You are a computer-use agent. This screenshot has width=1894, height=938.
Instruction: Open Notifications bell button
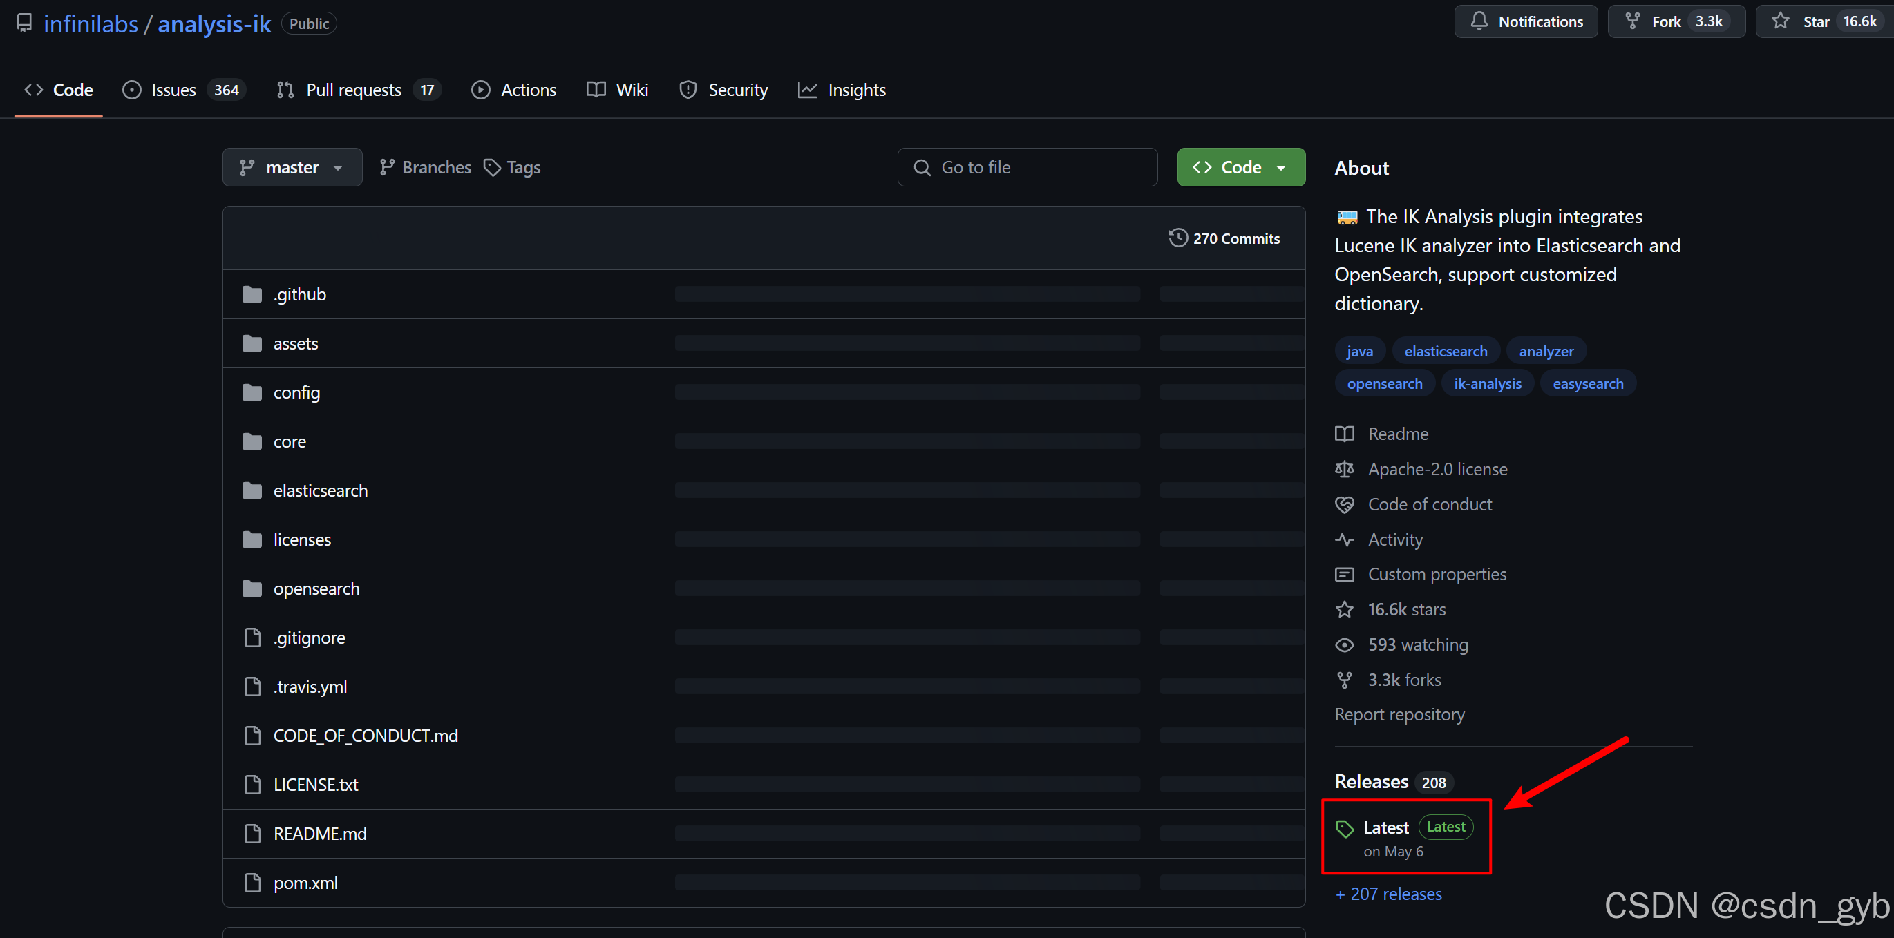click(x=1526, y=21)
